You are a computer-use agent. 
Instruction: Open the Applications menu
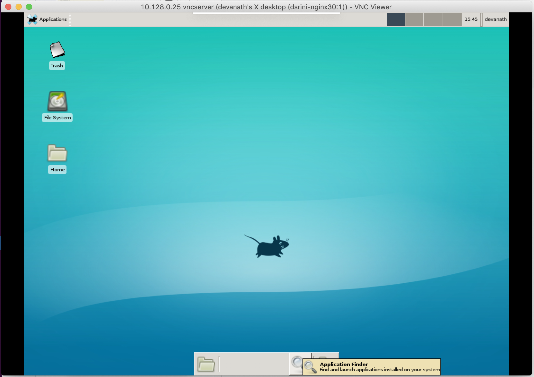point(53,19)
